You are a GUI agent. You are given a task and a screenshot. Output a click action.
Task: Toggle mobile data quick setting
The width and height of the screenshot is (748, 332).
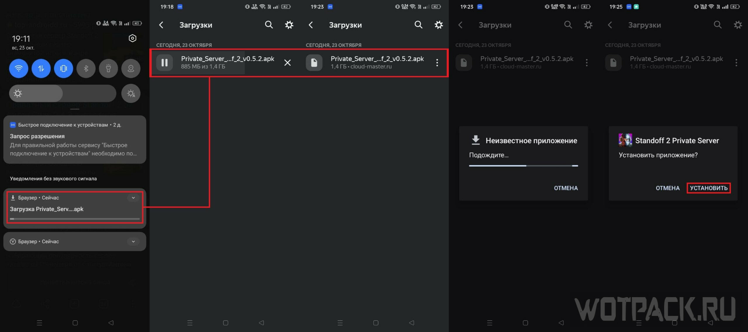tap(41, 69)
